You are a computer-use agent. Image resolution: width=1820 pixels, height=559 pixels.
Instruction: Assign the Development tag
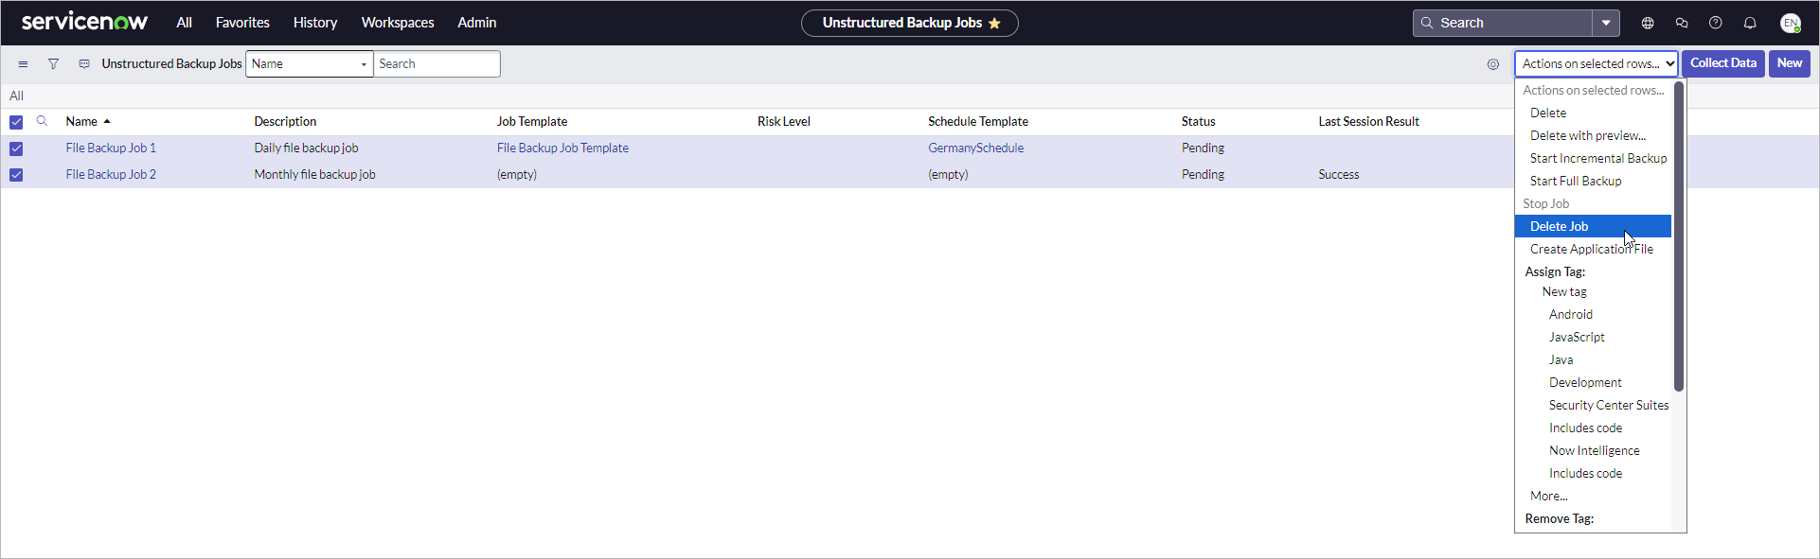pyautogui.click(x=1593, y=382)
